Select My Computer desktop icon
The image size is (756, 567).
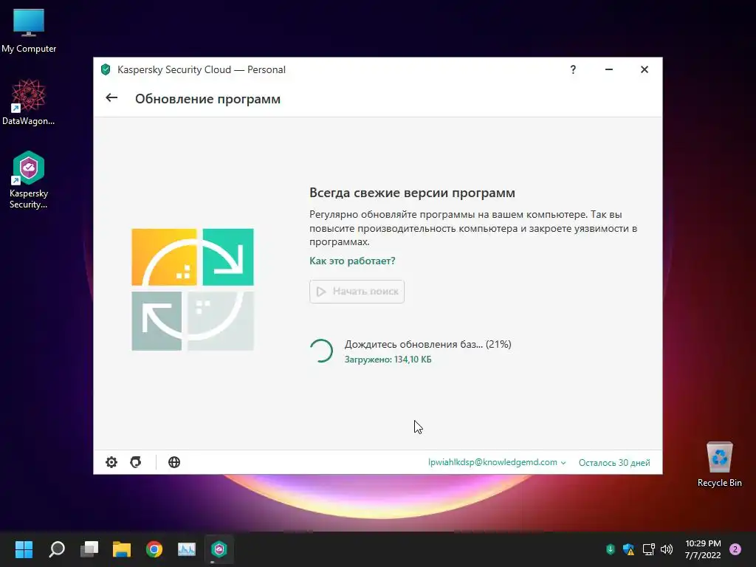point(29,31)
